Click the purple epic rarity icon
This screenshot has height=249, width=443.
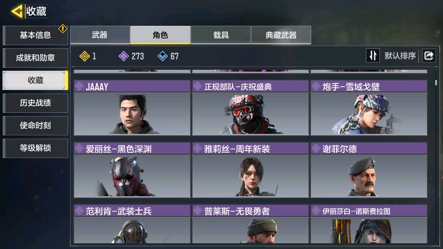pyautogui.click(x=123, y=56)
